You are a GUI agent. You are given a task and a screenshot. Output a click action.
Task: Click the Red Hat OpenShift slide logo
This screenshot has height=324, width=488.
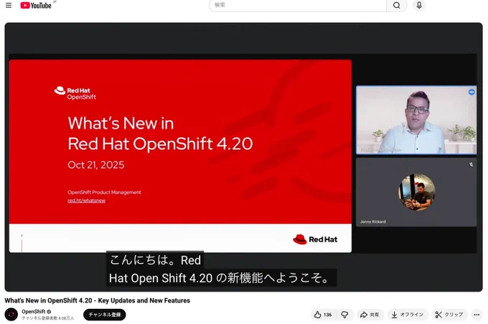click(x=75, y=93)
